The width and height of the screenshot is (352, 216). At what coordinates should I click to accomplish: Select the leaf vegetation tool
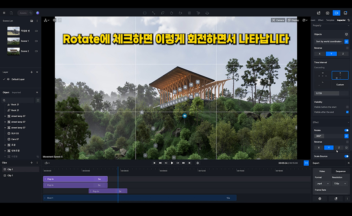click(x=163, y=13)
